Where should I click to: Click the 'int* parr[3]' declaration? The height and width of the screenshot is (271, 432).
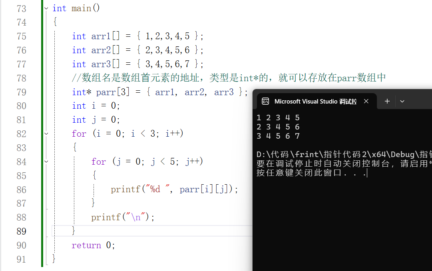(160, 92)
